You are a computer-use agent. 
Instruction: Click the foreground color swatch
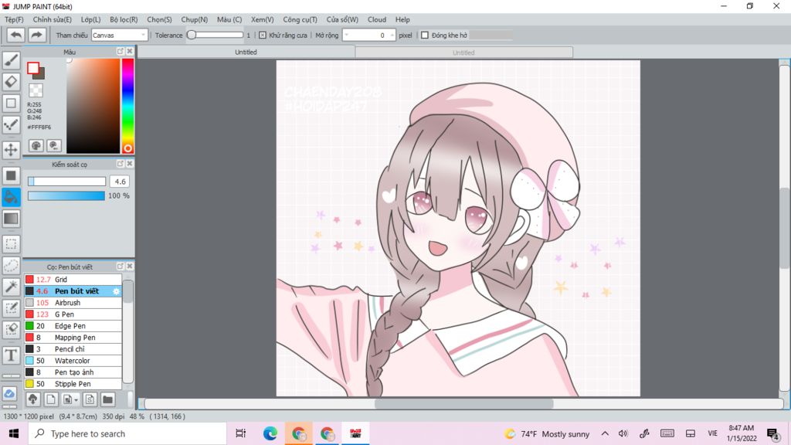tap(33, 68)
